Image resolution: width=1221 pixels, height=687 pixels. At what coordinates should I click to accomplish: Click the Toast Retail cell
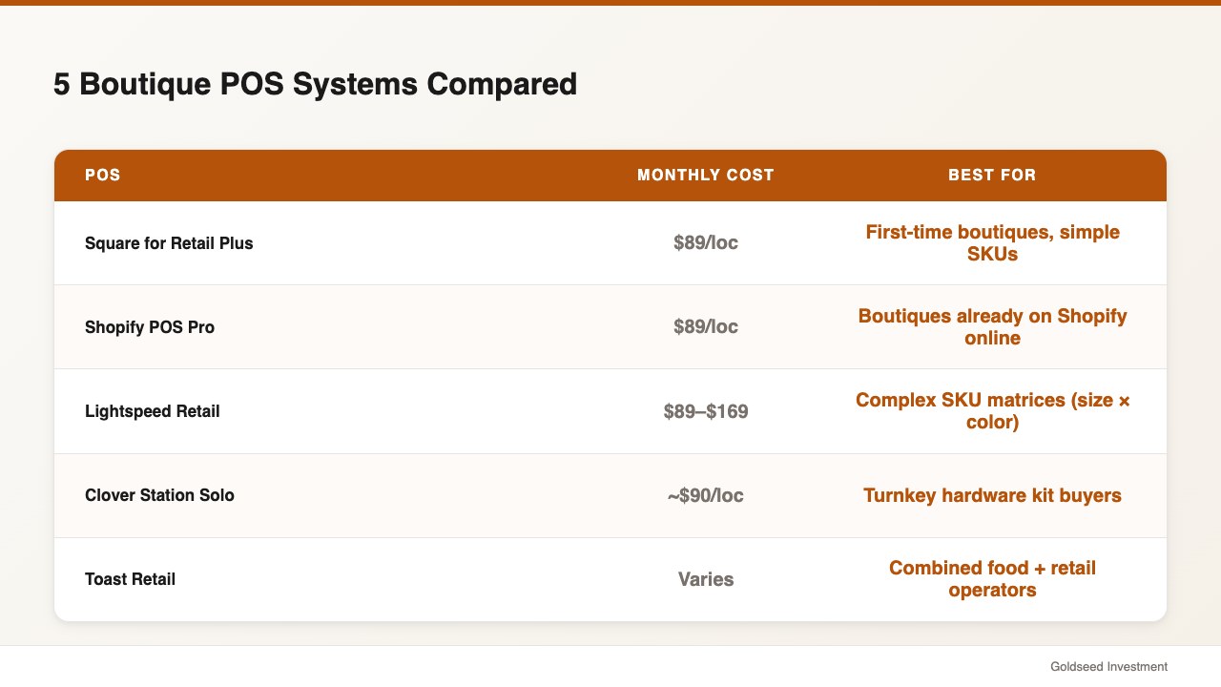pos(130,579)
